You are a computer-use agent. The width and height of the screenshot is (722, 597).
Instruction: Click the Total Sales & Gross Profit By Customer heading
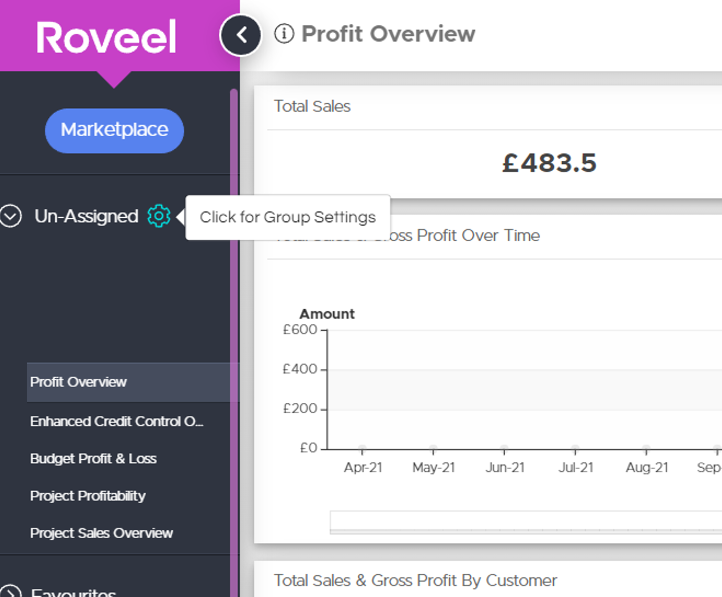point(415,581)
